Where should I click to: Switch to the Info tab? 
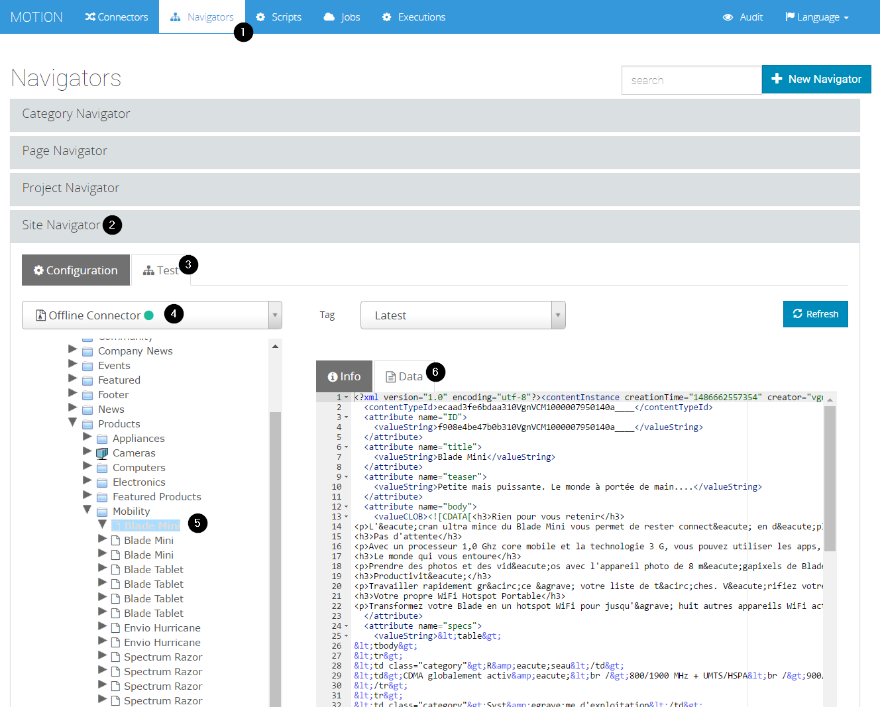(345, 376)
